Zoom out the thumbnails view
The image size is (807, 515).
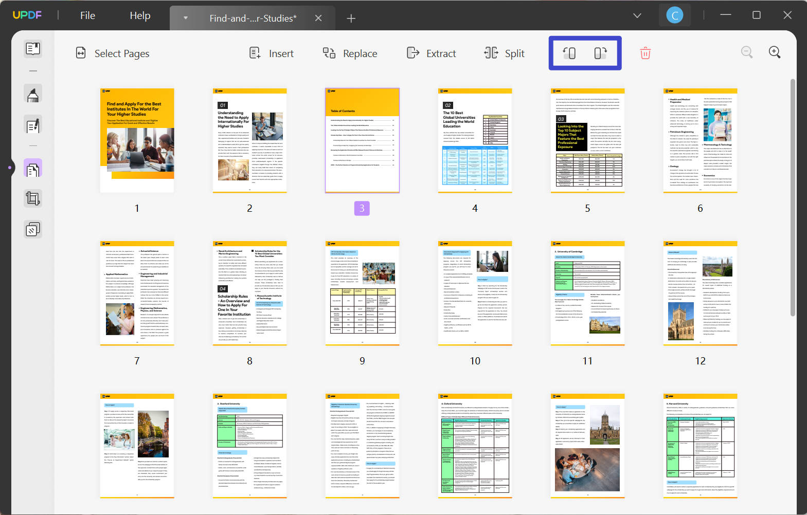[747, 52]
